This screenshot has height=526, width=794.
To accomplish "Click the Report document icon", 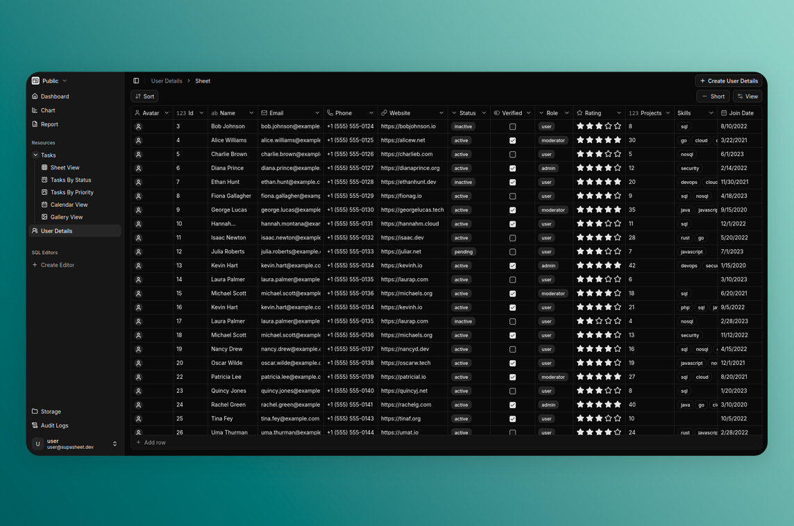I will (x=35, y=124).
